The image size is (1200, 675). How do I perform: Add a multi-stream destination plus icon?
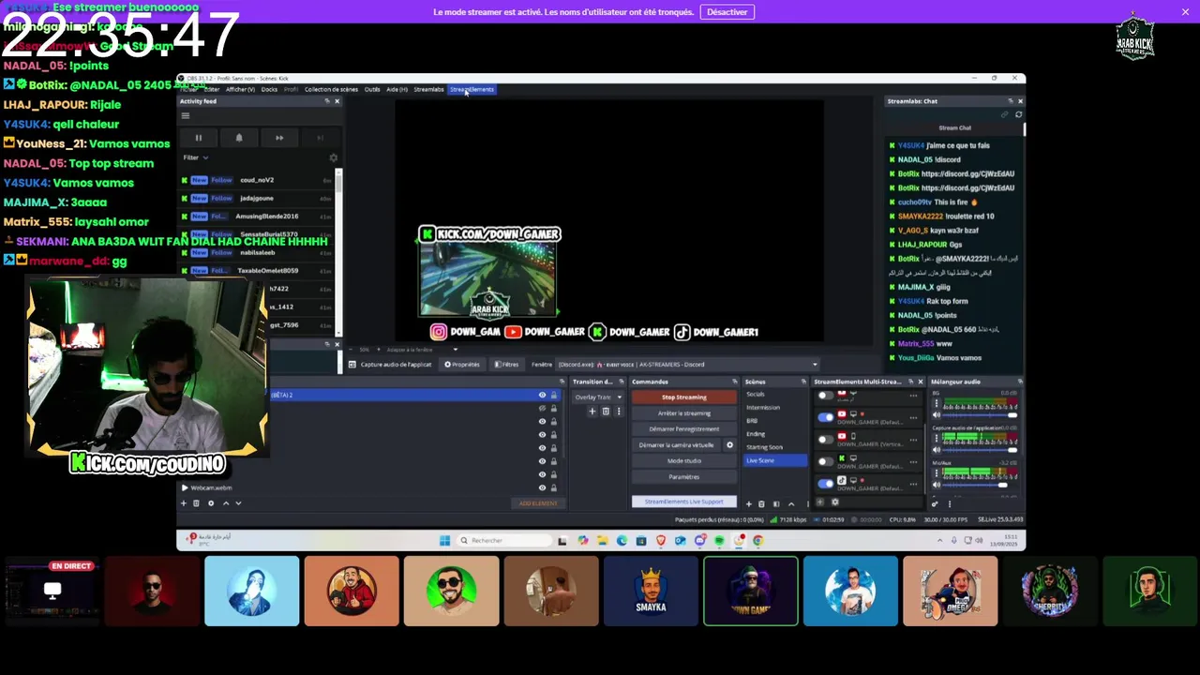(820, 502)
